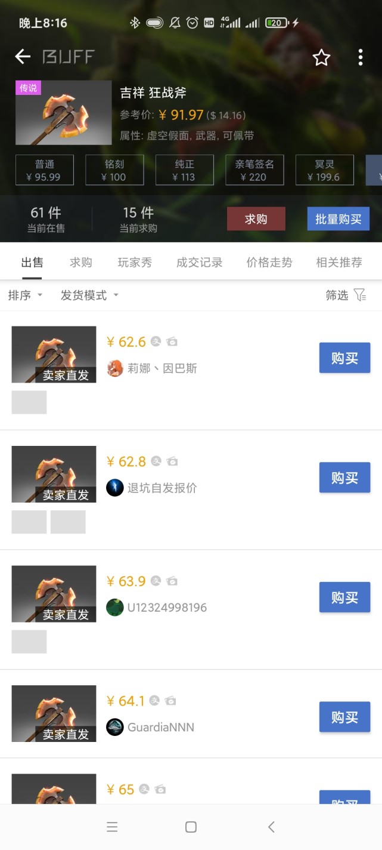The width and height of the screenshot is (382, 850).
Task: Tap the BUFF logo in the header
Action: click(67, 57)
